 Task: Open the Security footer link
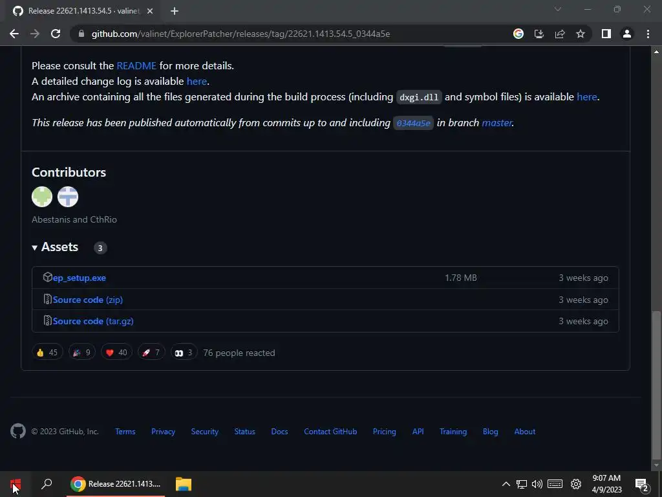205,432
